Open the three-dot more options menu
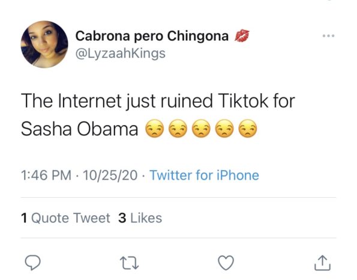Viewport: 357px width, 280px height. 329,36
